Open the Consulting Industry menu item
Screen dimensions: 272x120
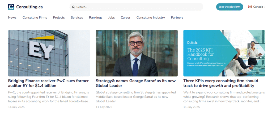click(151, 17)
